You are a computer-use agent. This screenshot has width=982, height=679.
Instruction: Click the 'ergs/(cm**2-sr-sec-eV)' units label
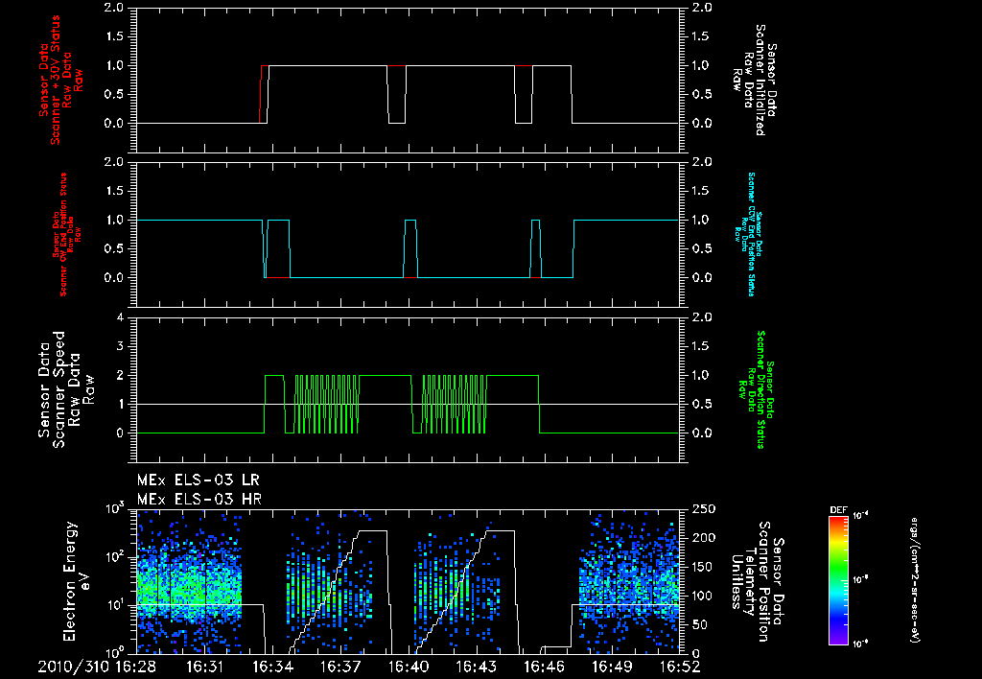point(914,580)
